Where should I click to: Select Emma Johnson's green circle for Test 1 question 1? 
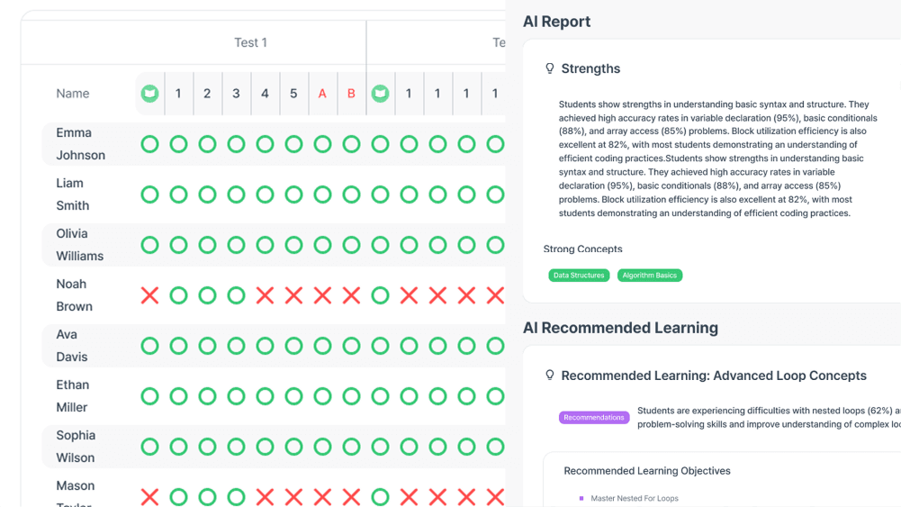coord(179,144)
